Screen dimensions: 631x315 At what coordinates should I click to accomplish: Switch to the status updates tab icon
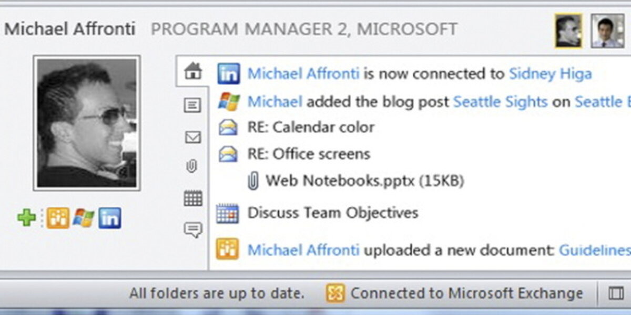[193, 106]
